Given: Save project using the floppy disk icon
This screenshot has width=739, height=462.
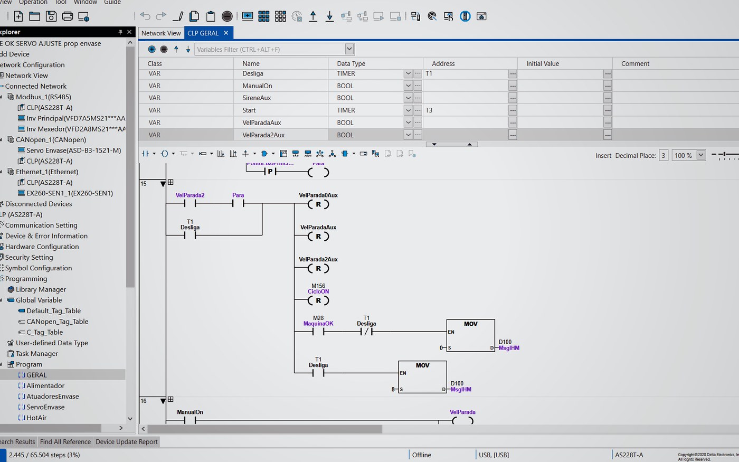Looking at the screenshot, I should pos(51,16).
